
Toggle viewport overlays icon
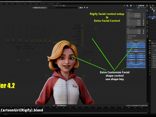point(131,6)
